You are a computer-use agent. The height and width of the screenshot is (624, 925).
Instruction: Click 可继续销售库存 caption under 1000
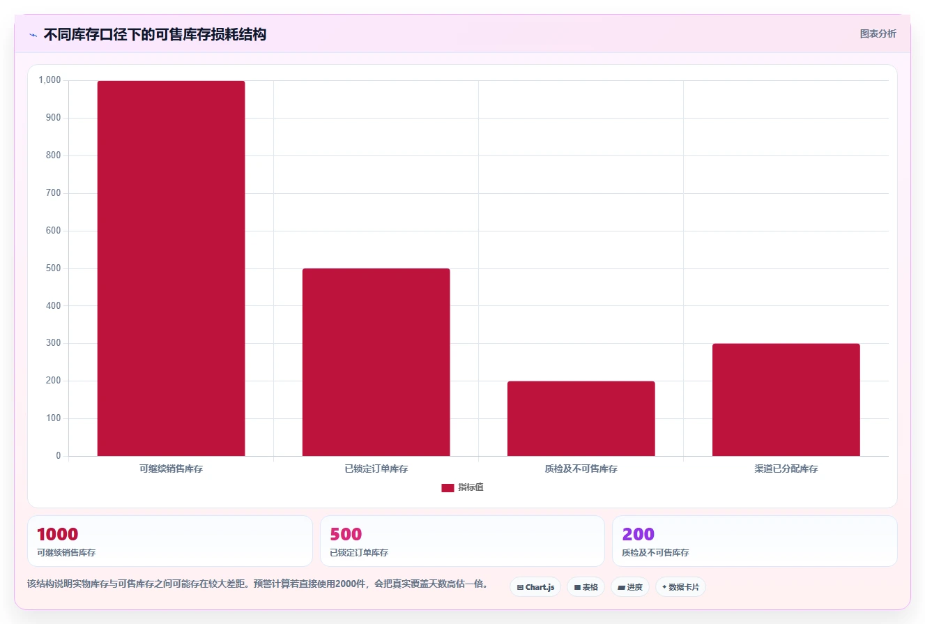click(66, 552)
